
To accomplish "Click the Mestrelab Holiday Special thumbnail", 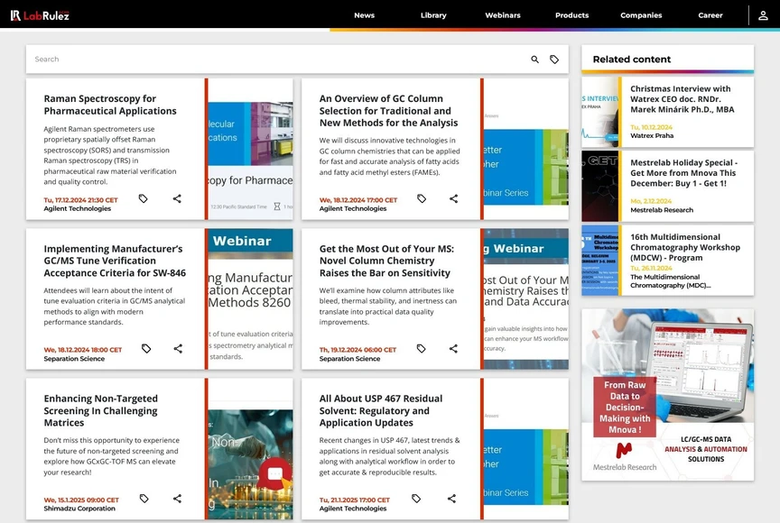I will click(600, 187).
